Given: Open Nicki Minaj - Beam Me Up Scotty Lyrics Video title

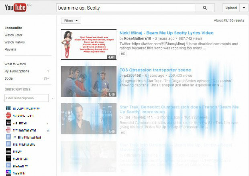Looking at the screenshot, I should coord(166,33).
